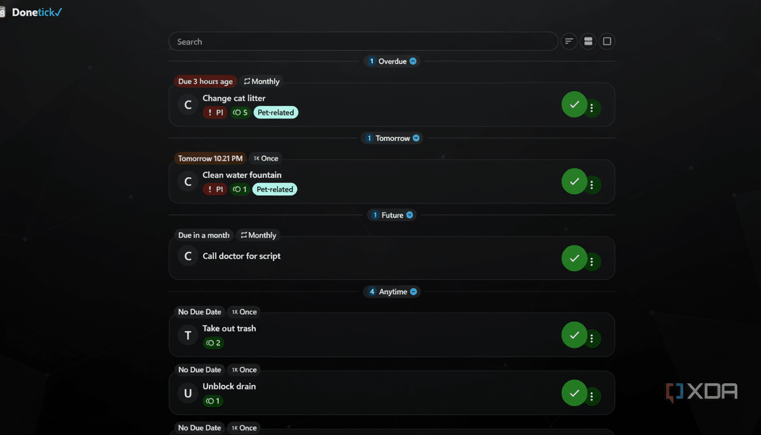Viewport: 761px width, 435px height.
Task: Click the Future section count badge
Action: point(374,215)
